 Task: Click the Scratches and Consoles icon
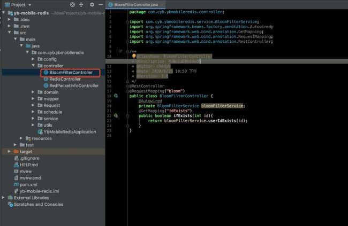[10, 204]
